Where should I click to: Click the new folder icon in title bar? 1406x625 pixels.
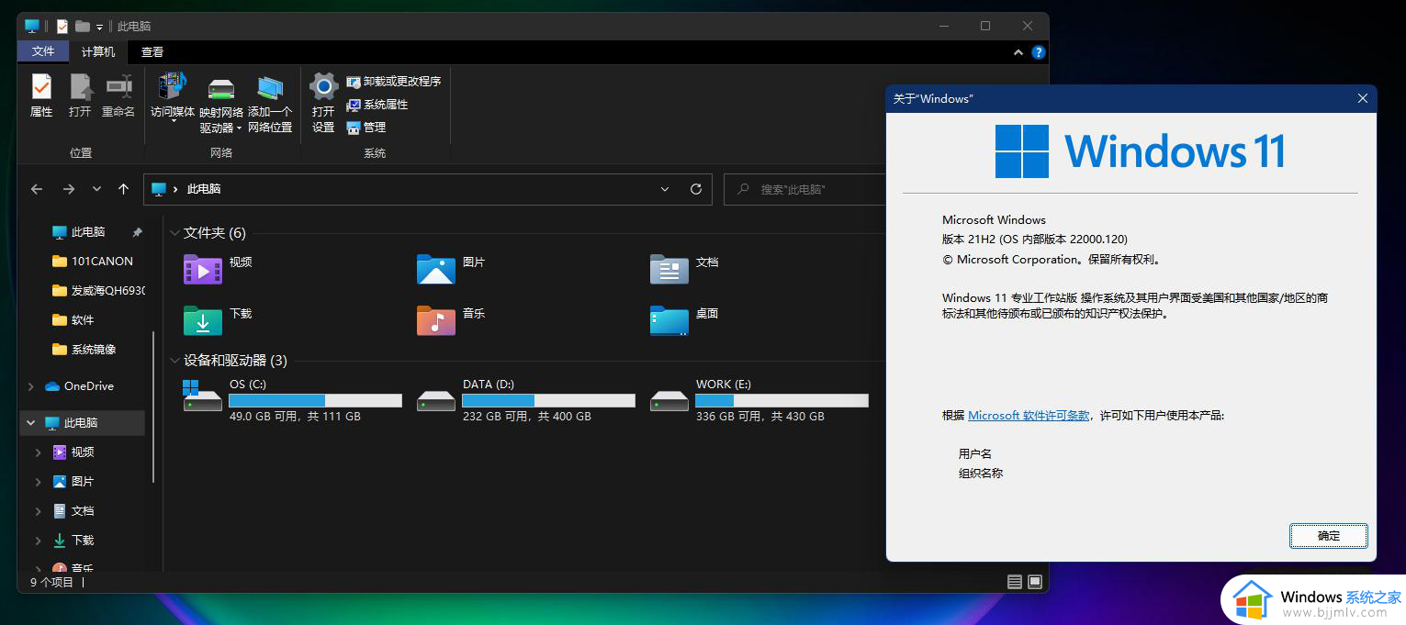[x=82, y=27]
